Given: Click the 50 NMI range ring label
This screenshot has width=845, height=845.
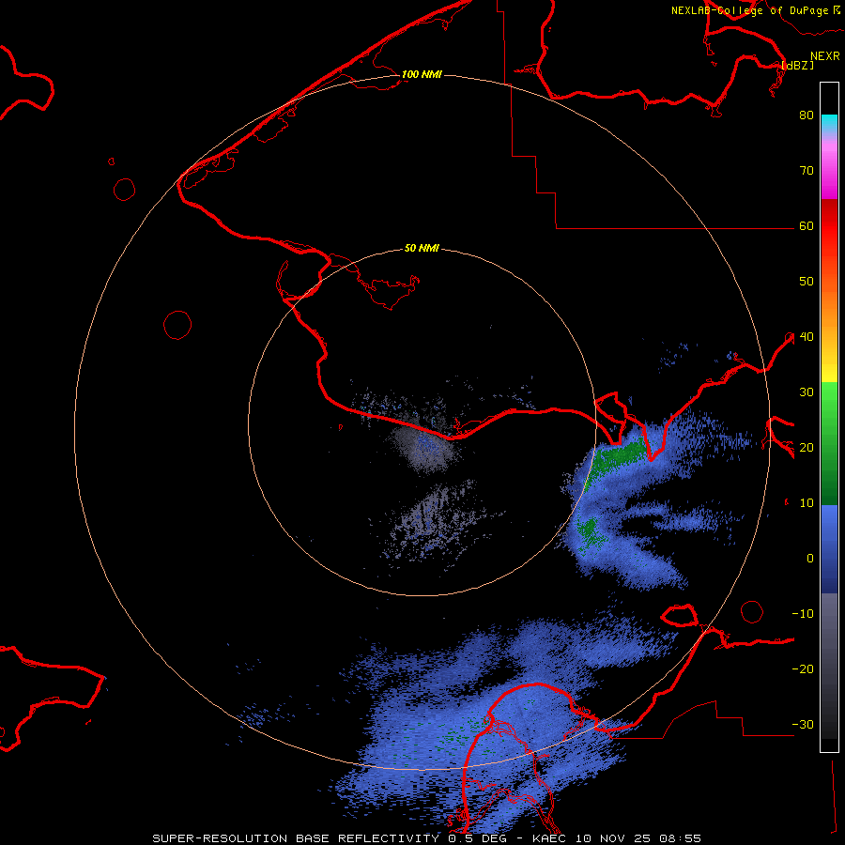Looking at the screenshot, I should point(422,248).
